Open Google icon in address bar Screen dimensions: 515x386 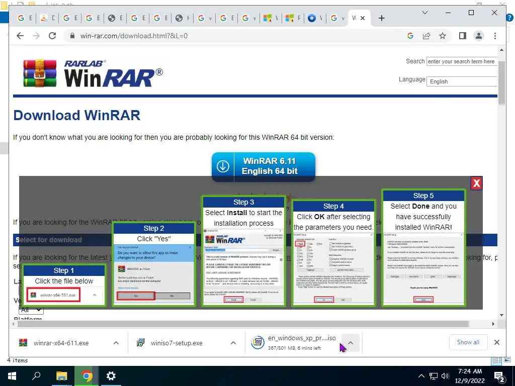410,36
